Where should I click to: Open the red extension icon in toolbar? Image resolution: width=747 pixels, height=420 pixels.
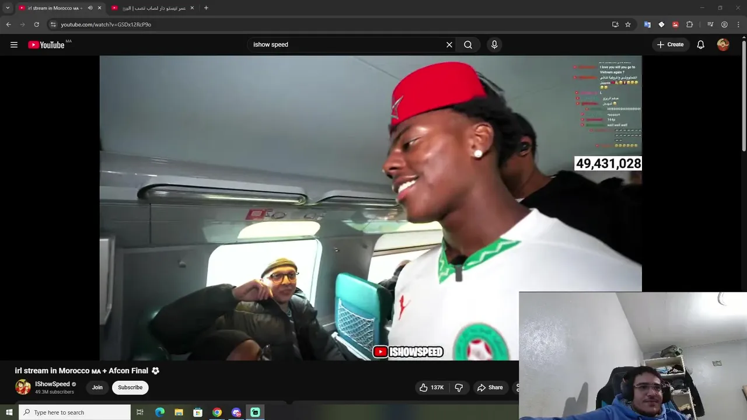click(675, 24)
